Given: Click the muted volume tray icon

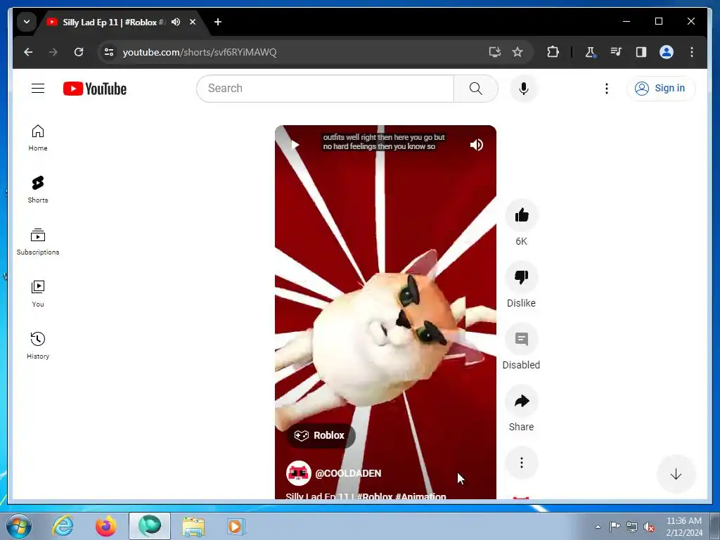Looking at the screenshot, I should pos(649,527).
